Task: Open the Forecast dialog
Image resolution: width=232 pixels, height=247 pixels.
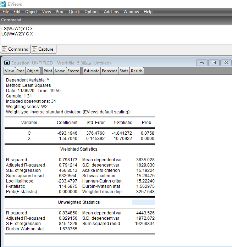Action: (110, 71)
